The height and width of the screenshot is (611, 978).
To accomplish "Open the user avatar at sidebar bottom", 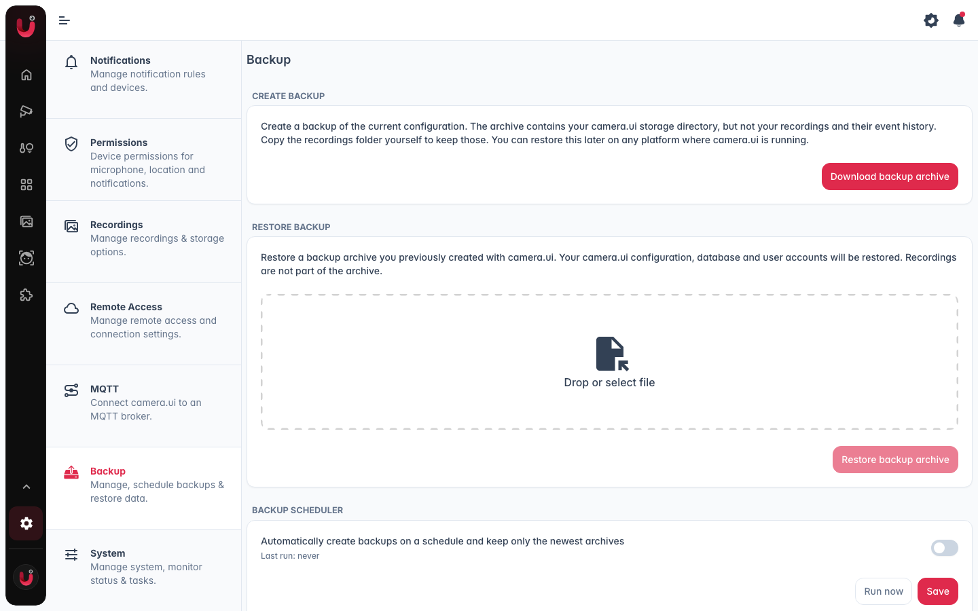I will coord(26,577).
